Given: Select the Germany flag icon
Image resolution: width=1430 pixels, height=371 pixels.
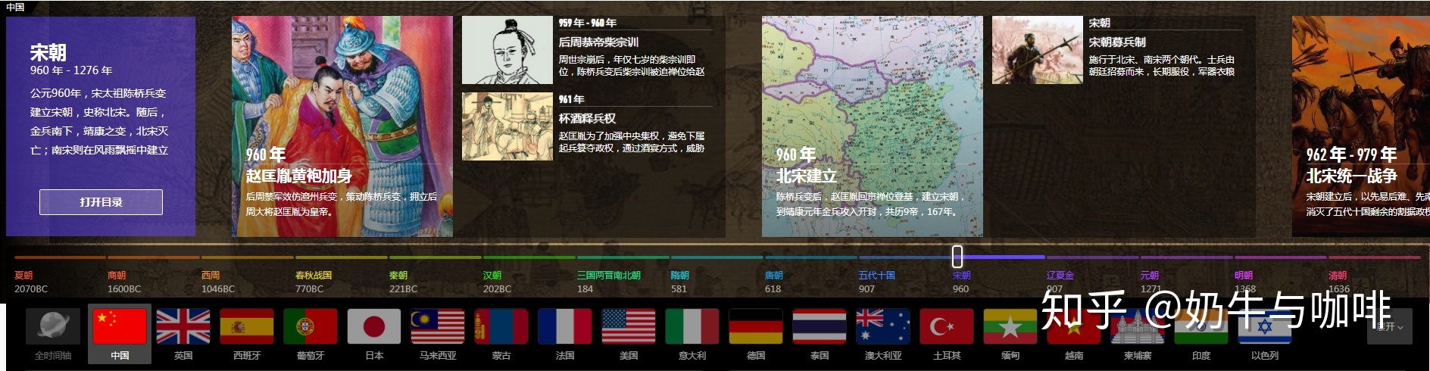Looking at the screenshot, I should [756, 327].
